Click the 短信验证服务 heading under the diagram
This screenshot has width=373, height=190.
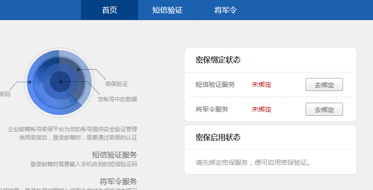tap(114, 155)
